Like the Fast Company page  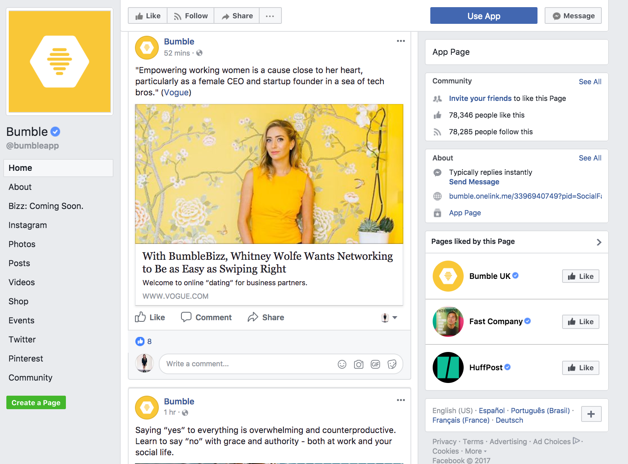(580, 321)
